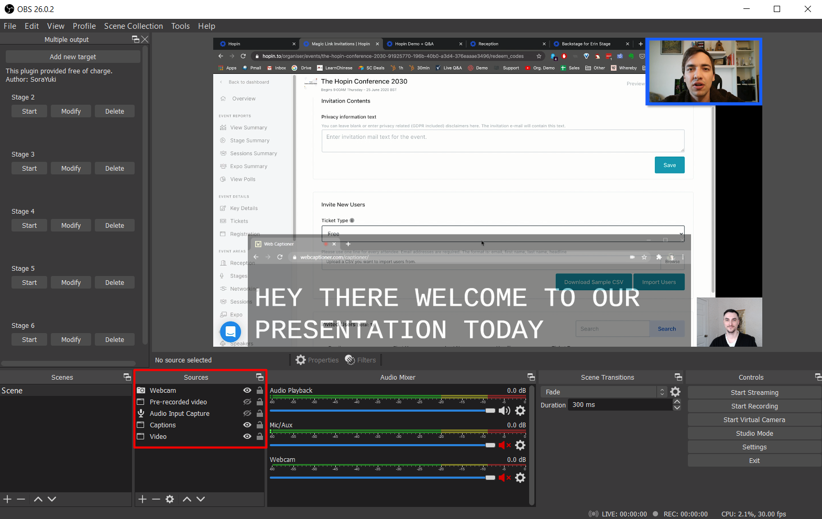The width and height of the screenshot is (822, 519).
Task: Unmute the Webcam audio channel
Action: 504,478
